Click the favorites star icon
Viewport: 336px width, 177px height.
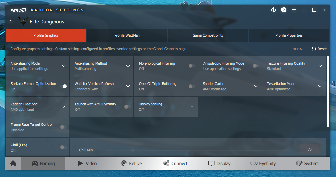[294, 10]
